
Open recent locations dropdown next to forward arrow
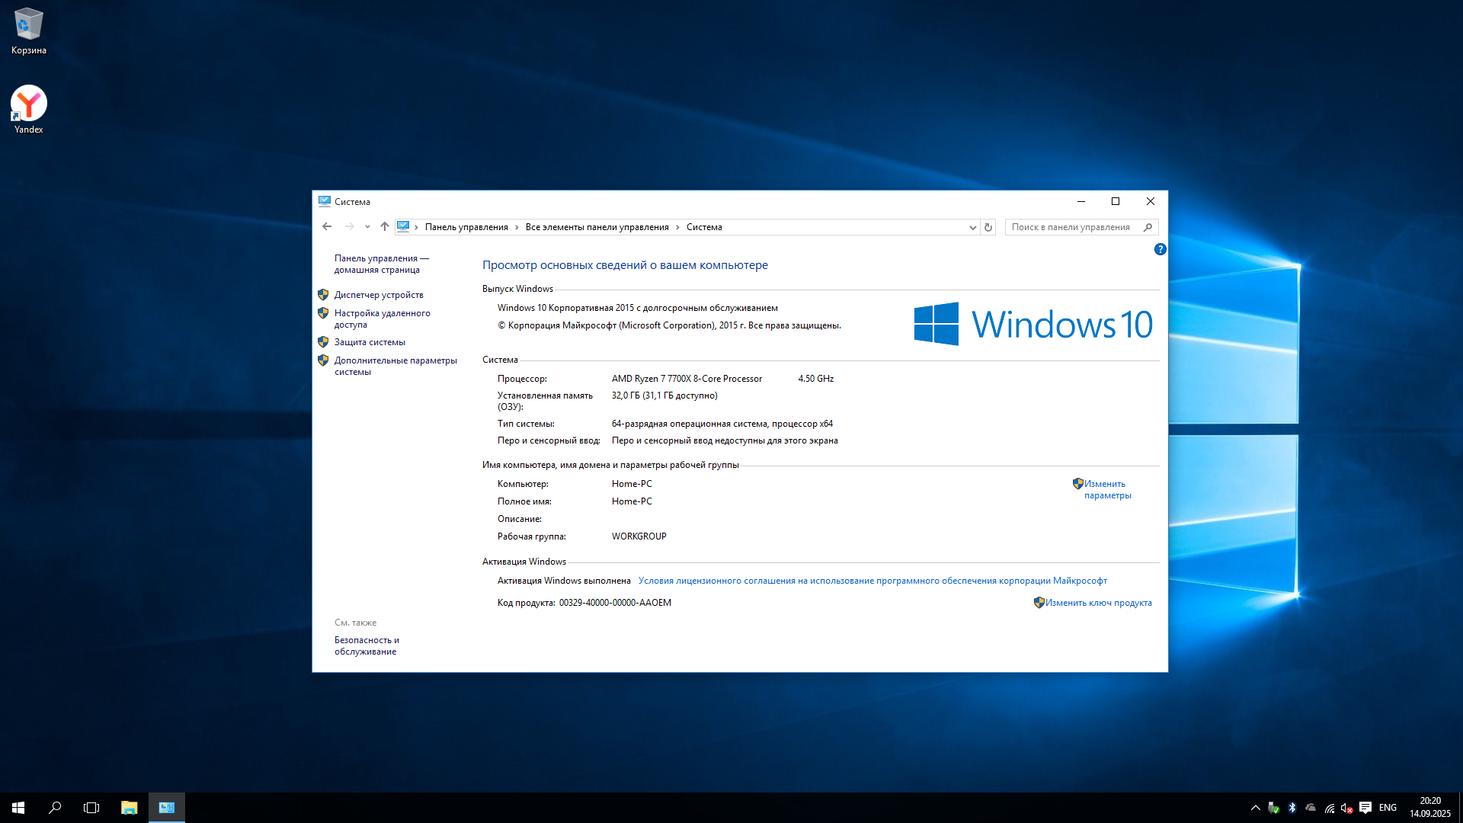click(367, 226)
